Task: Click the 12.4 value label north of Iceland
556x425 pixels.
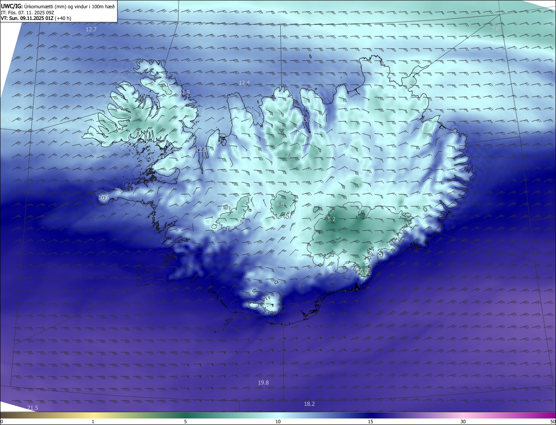Action: [245, 83]
